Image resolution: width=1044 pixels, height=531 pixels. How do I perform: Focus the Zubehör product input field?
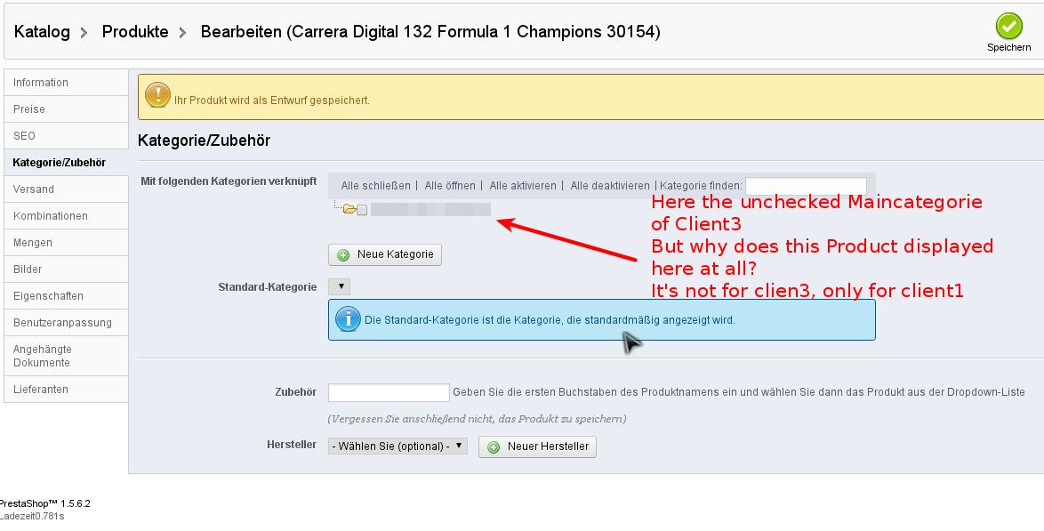[x=389, y=392]
